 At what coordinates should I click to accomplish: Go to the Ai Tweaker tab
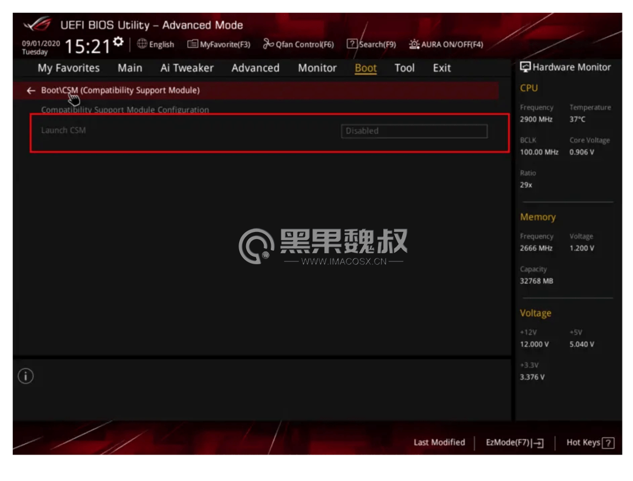[187, 68]
